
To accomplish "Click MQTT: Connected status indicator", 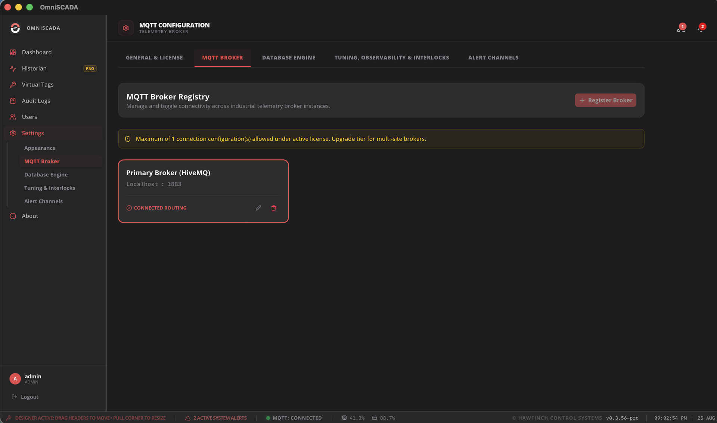I will (x=294, y=418).
